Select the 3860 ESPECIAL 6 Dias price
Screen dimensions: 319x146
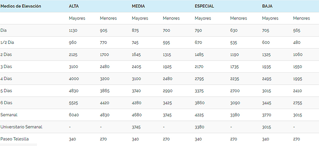click(x=199, y=103)
